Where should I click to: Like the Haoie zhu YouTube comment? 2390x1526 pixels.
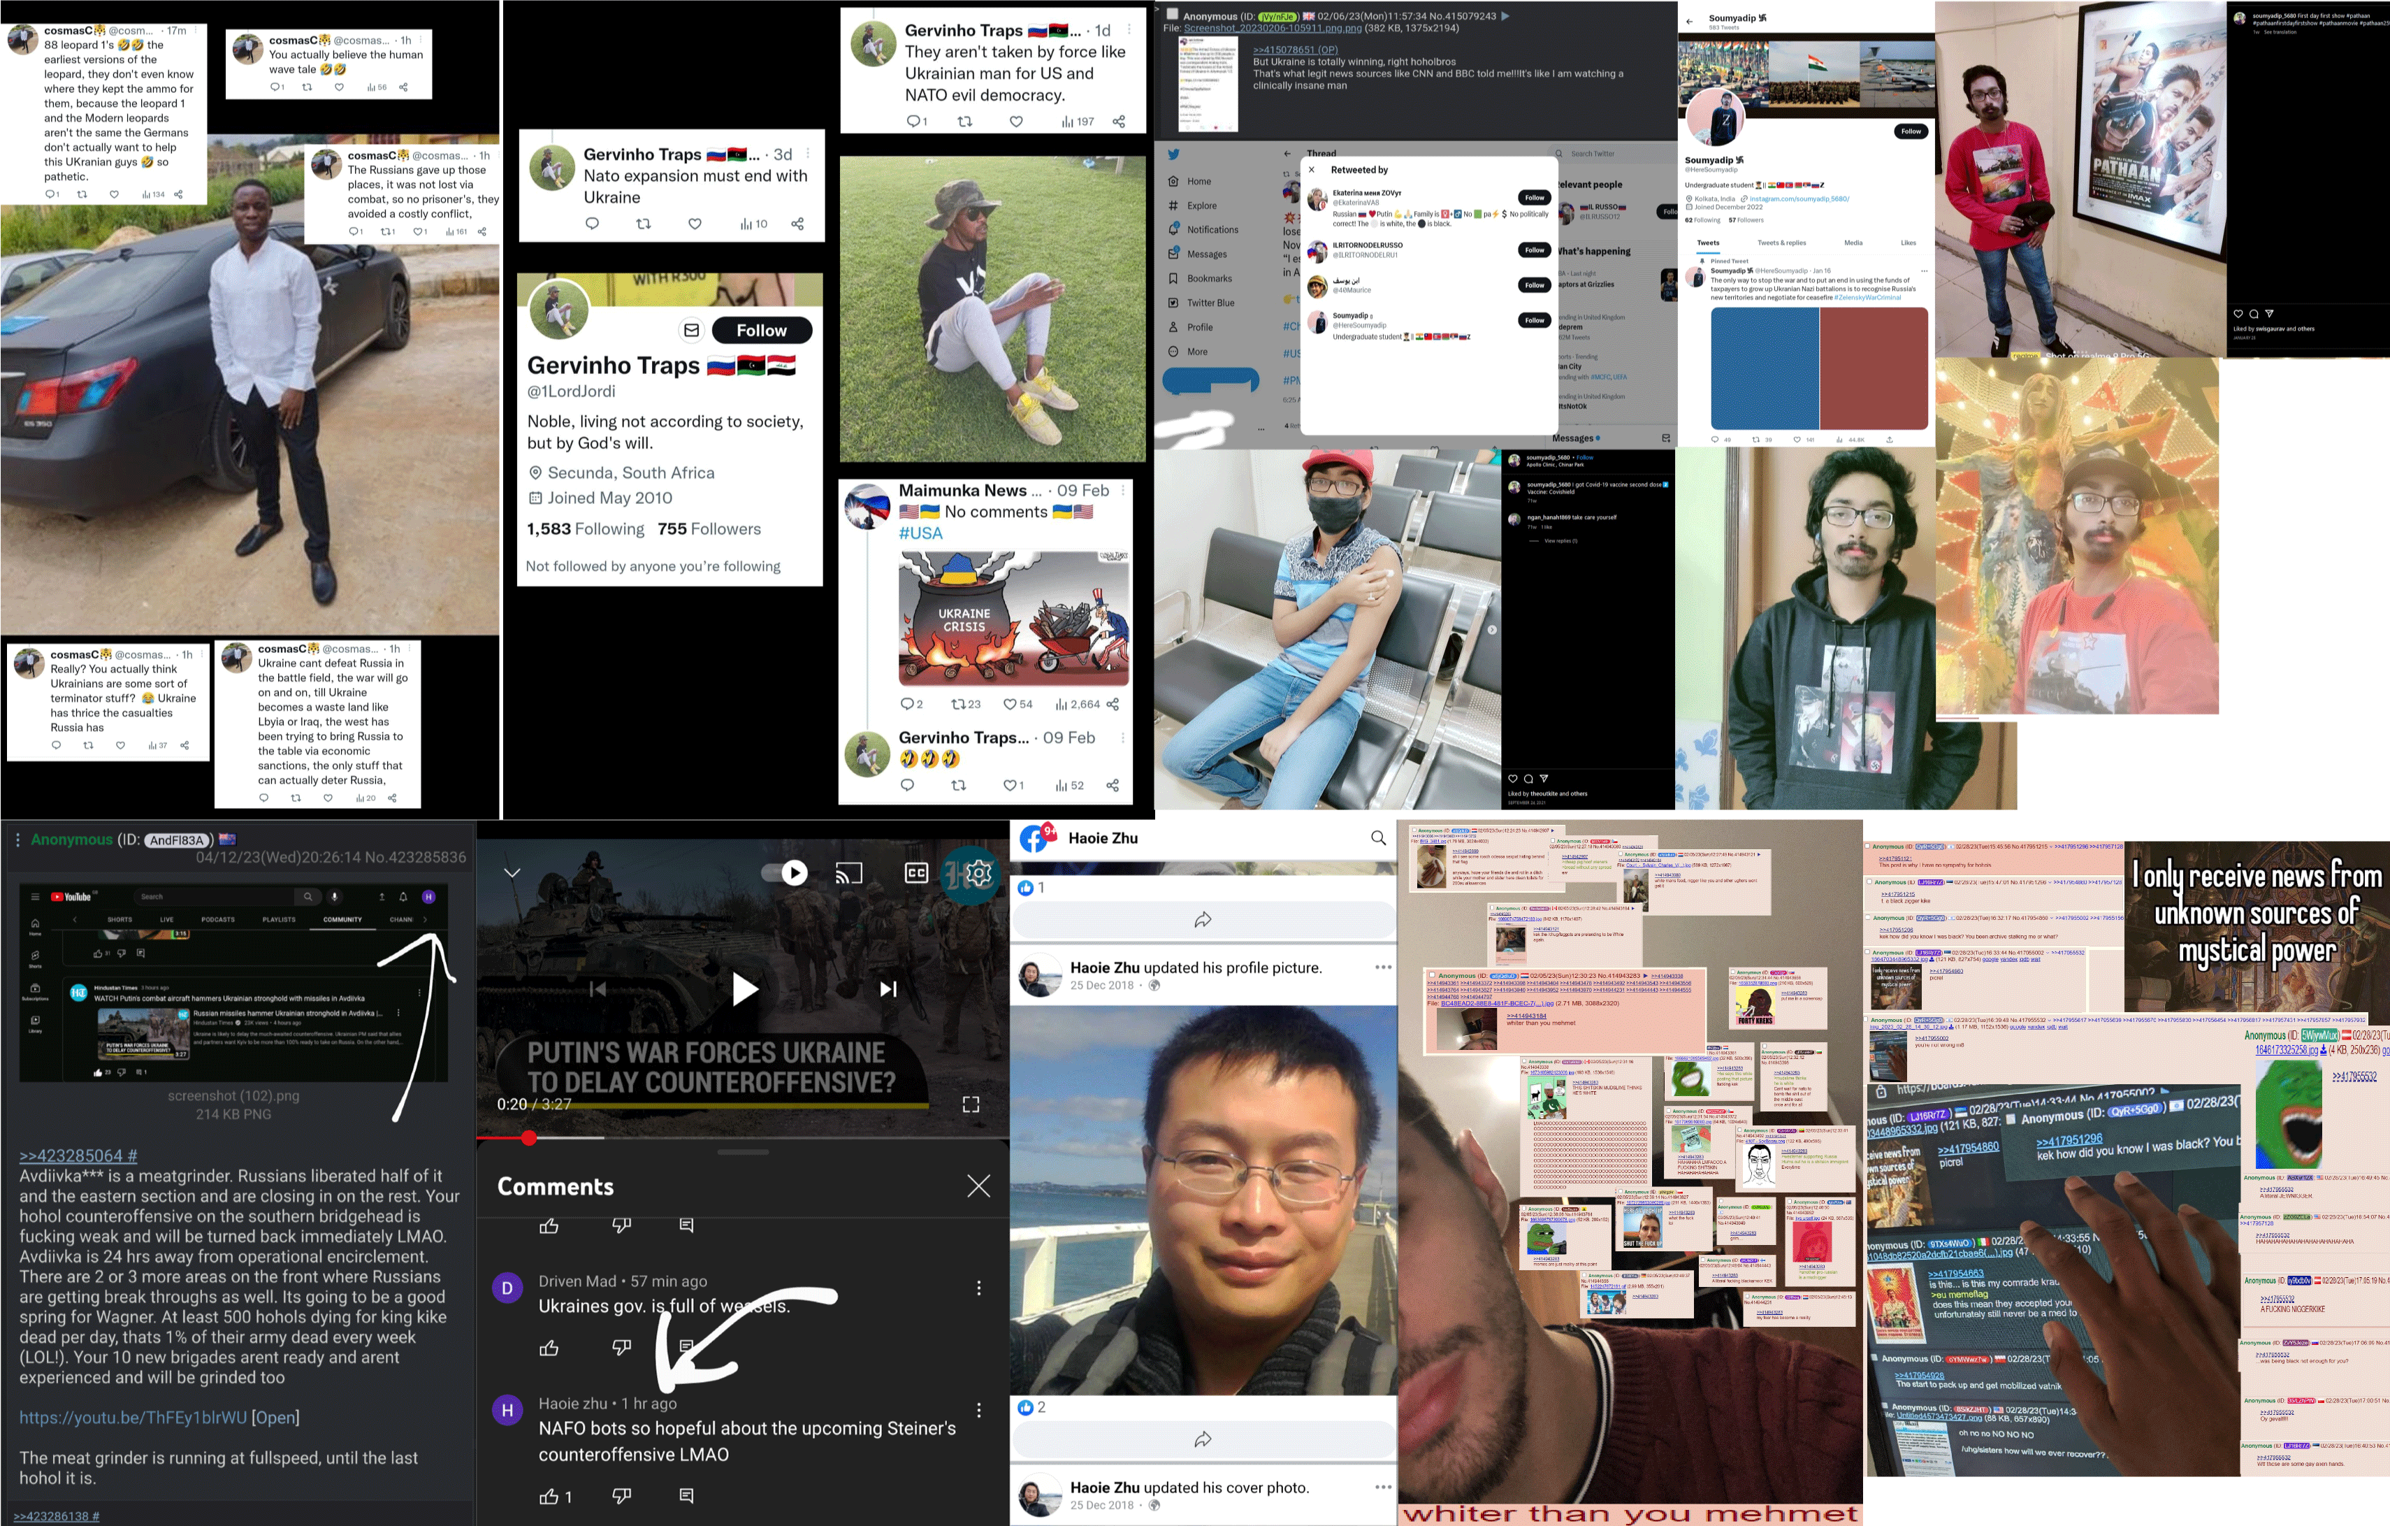(549, 1496)
